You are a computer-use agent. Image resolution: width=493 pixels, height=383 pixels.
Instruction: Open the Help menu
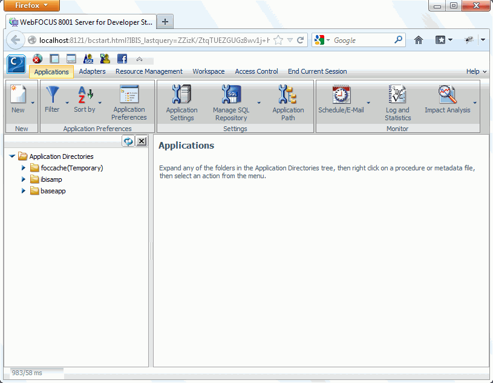(476, 71)
